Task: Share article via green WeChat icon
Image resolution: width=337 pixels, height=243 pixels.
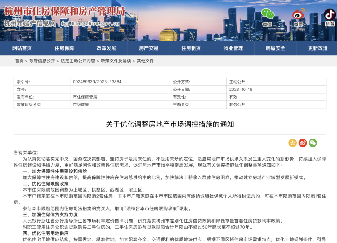Action: coord(313,143)
